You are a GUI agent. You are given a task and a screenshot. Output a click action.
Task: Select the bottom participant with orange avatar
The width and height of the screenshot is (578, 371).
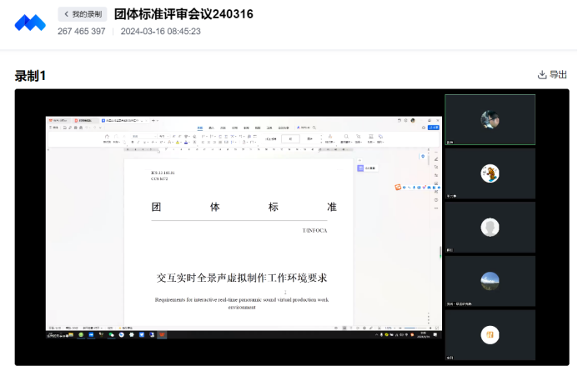tap(490, 334)
